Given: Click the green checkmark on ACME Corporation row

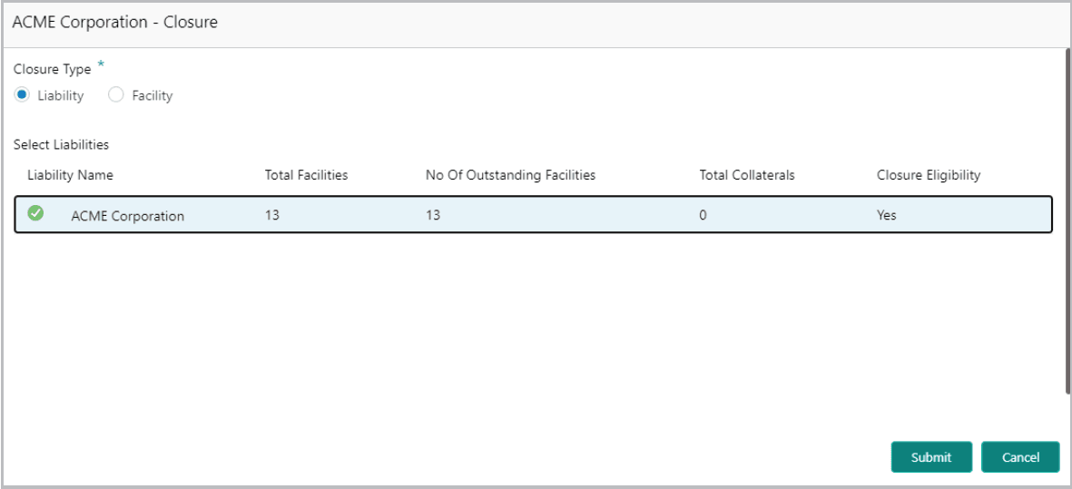Looking at the screenshot, I should (x=35, y=214).
